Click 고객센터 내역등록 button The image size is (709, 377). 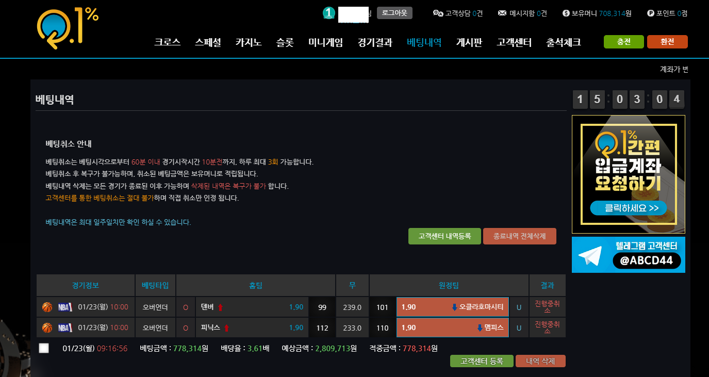(x=444, y=236)
